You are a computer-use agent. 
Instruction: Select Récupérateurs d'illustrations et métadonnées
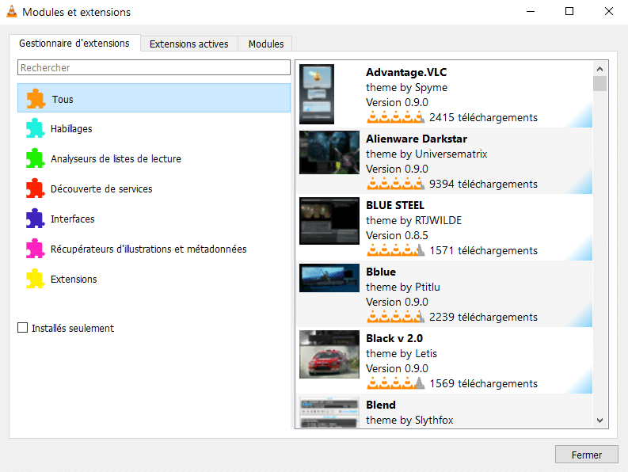[154, 249]
